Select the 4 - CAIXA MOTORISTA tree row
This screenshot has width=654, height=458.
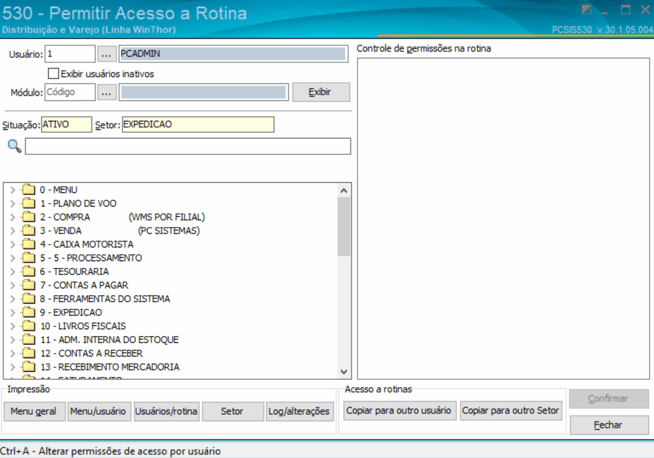(x=87, y=245)
